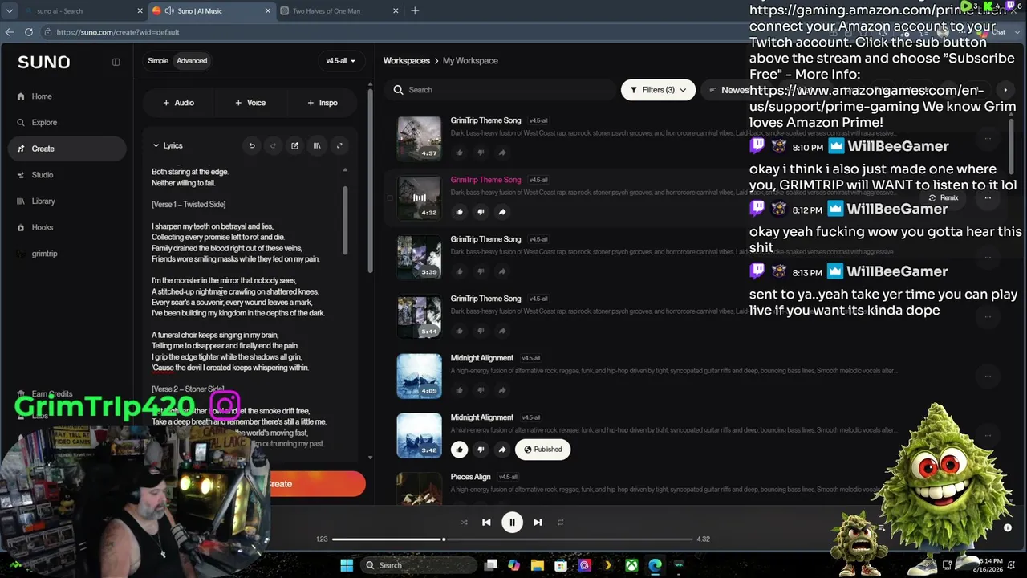Share the 5:44 GrimTrip Theme Song
The width and height of the screenshot is (1027, 578).
(x=502, y=331)
